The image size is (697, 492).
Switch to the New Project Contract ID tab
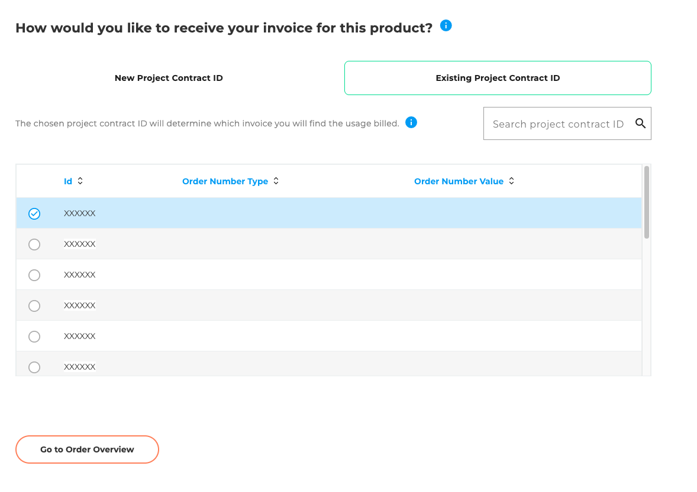pos(169,77)
